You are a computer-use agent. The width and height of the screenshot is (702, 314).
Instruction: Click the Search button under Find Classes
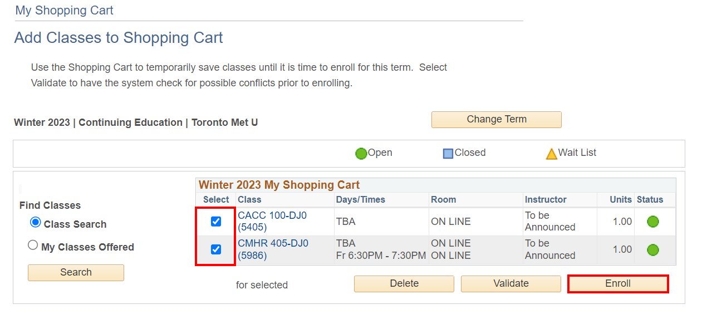click(76, 272)
